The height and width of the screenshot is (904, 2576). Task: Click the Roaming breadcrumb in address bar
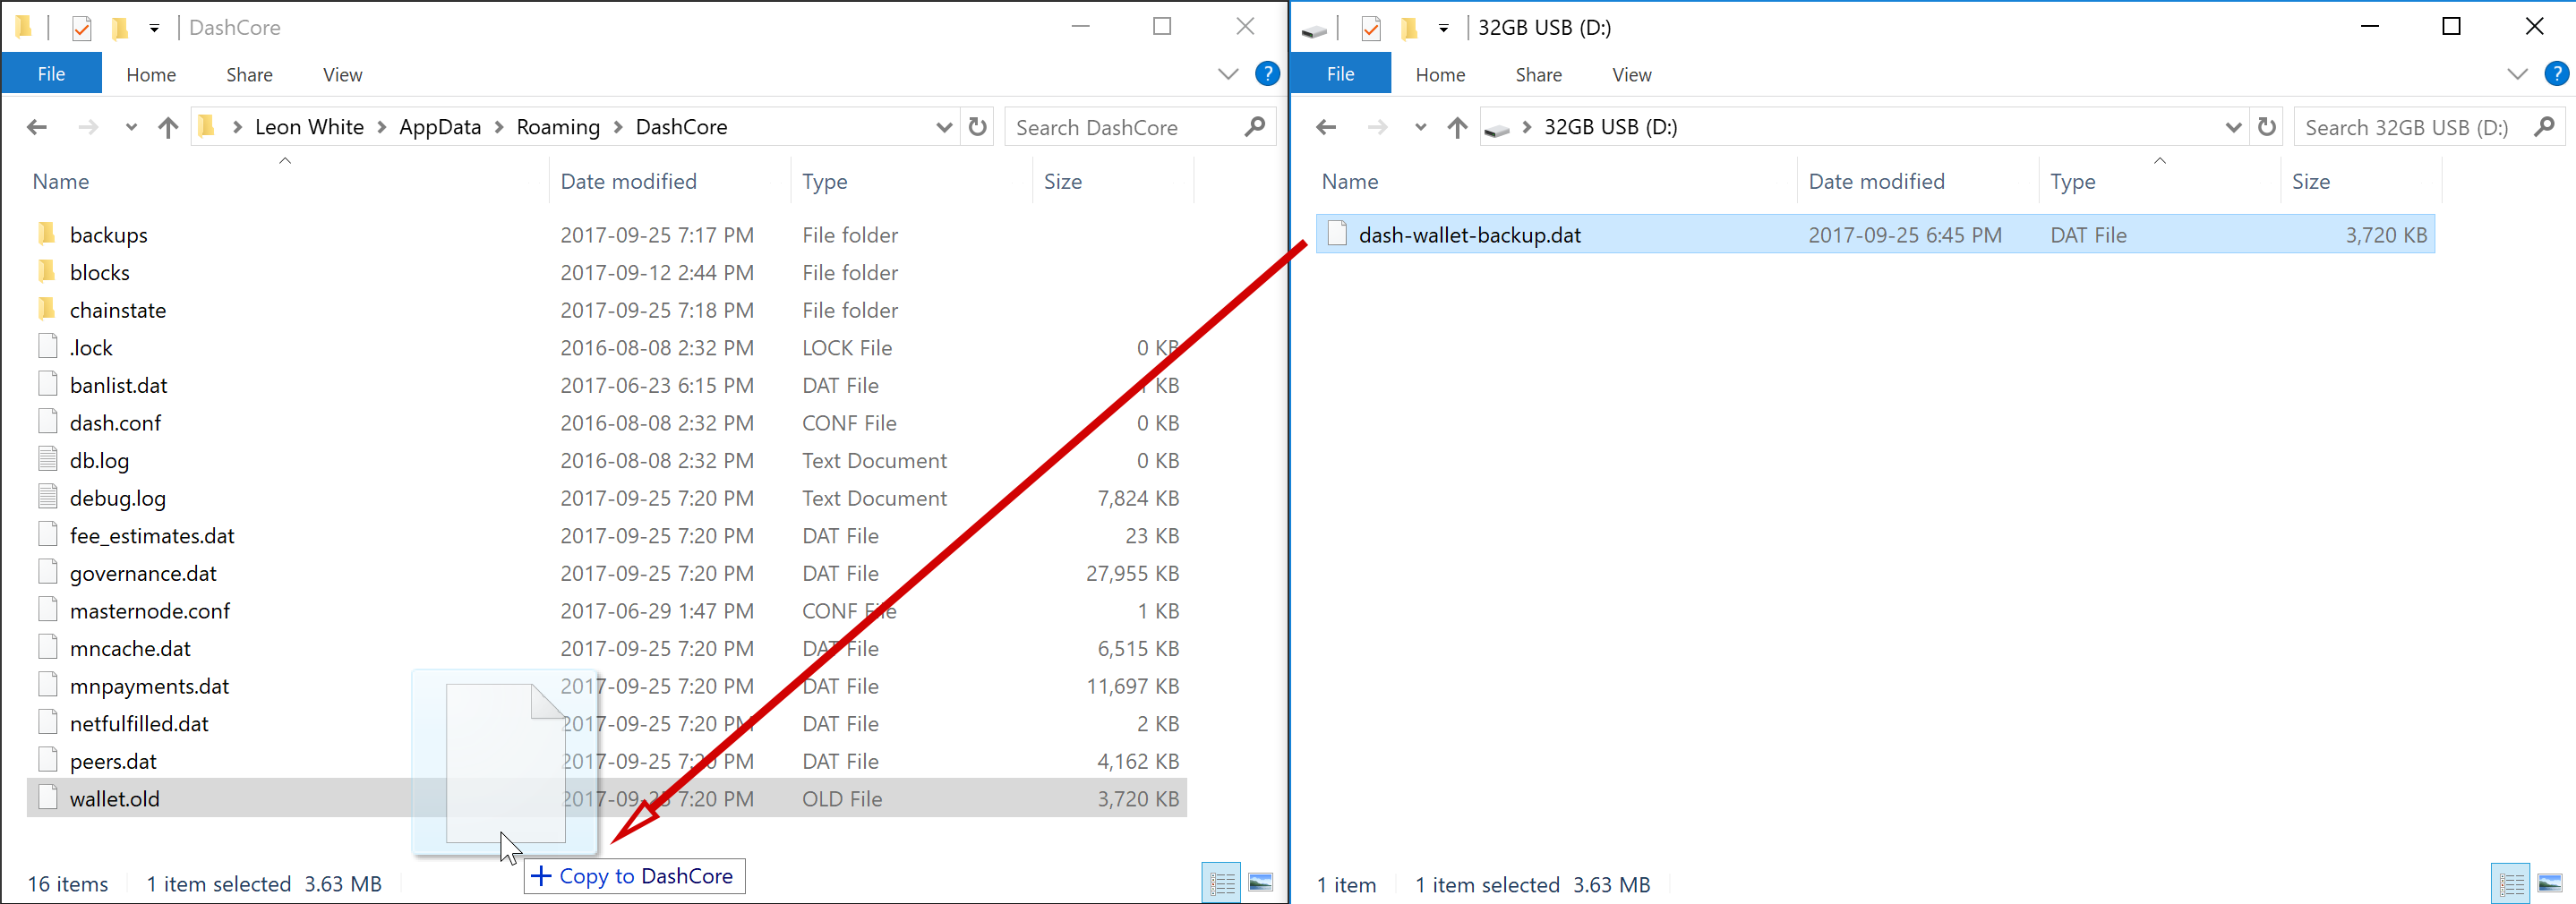coord(557,127)
